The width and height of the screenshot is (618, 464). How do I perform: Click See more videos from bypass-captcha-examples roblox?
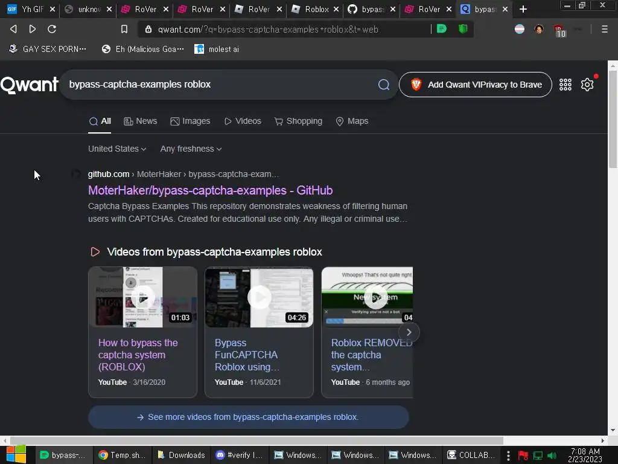(x=248, y=417)
